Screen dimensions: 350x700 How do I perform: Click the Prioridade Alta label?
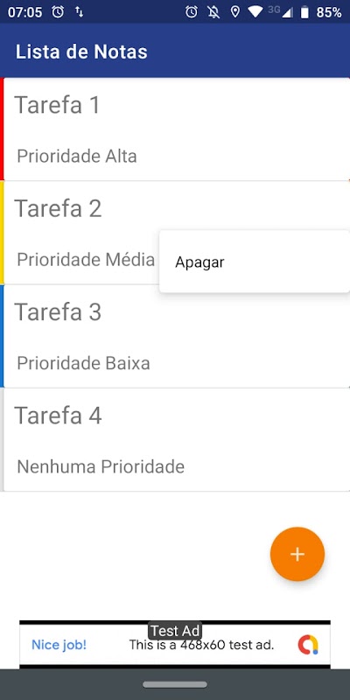click(x=77, y=157)
